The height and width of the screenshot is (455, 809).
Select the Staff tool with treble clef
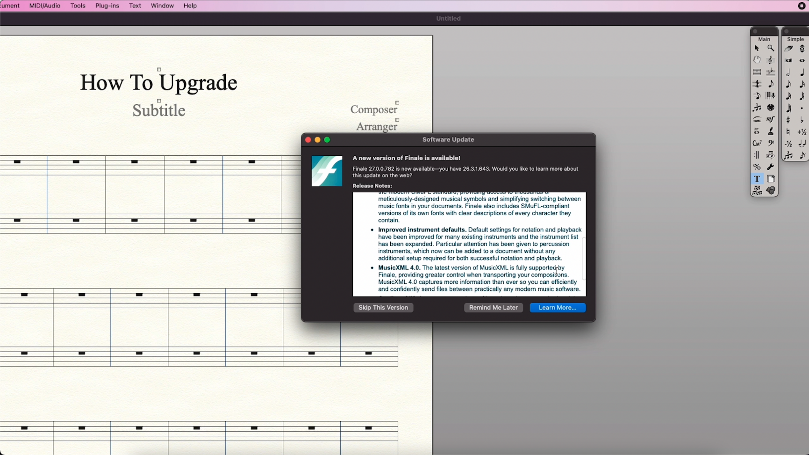(x=771, y=60)
